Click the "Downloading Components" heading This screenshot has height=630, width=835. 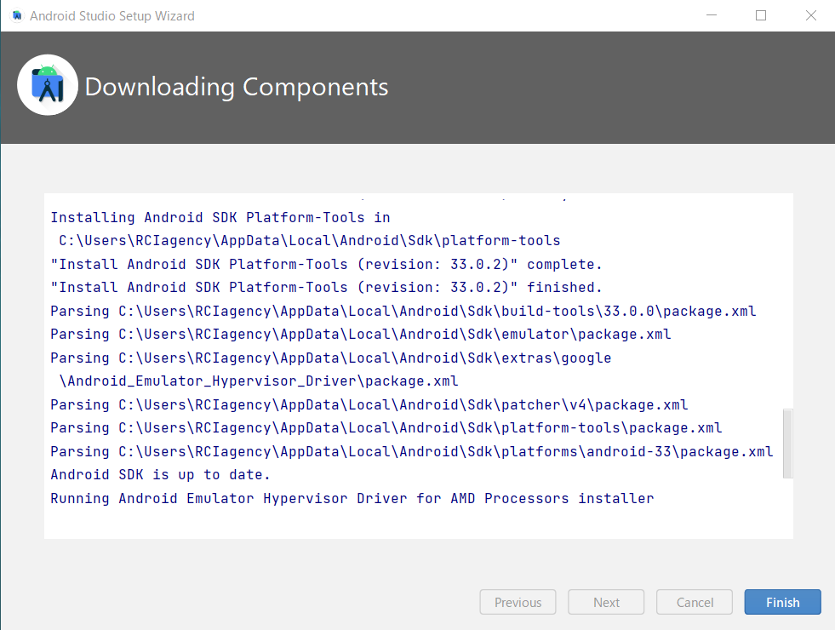[x=237, y=87]
